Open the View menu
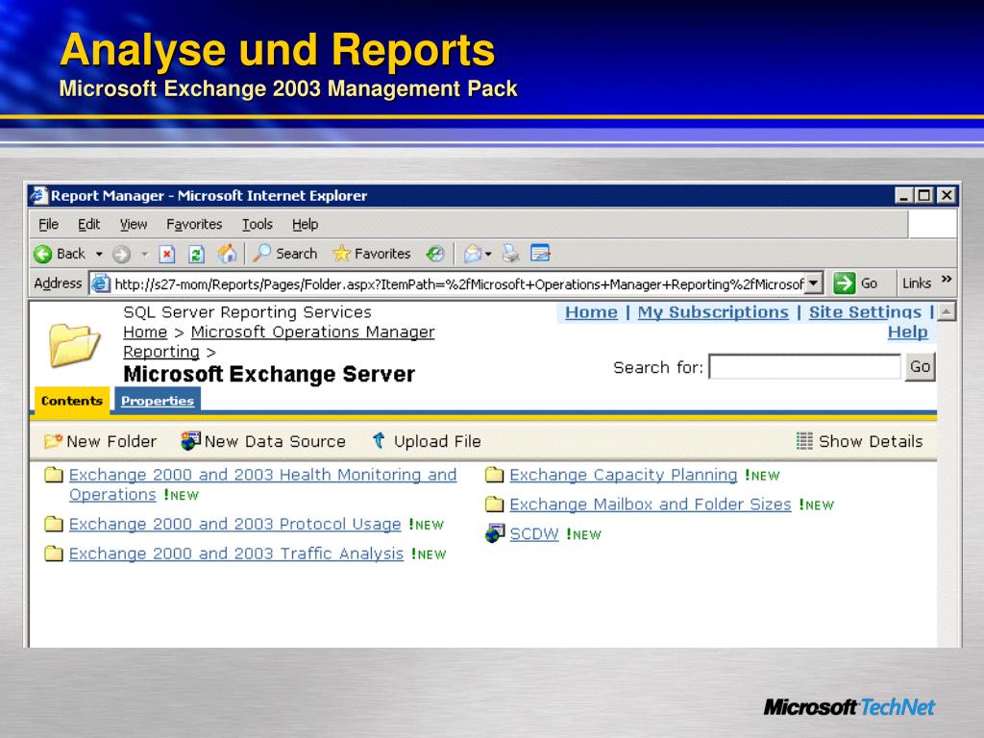The image size is (984, 738). [134, 224]
